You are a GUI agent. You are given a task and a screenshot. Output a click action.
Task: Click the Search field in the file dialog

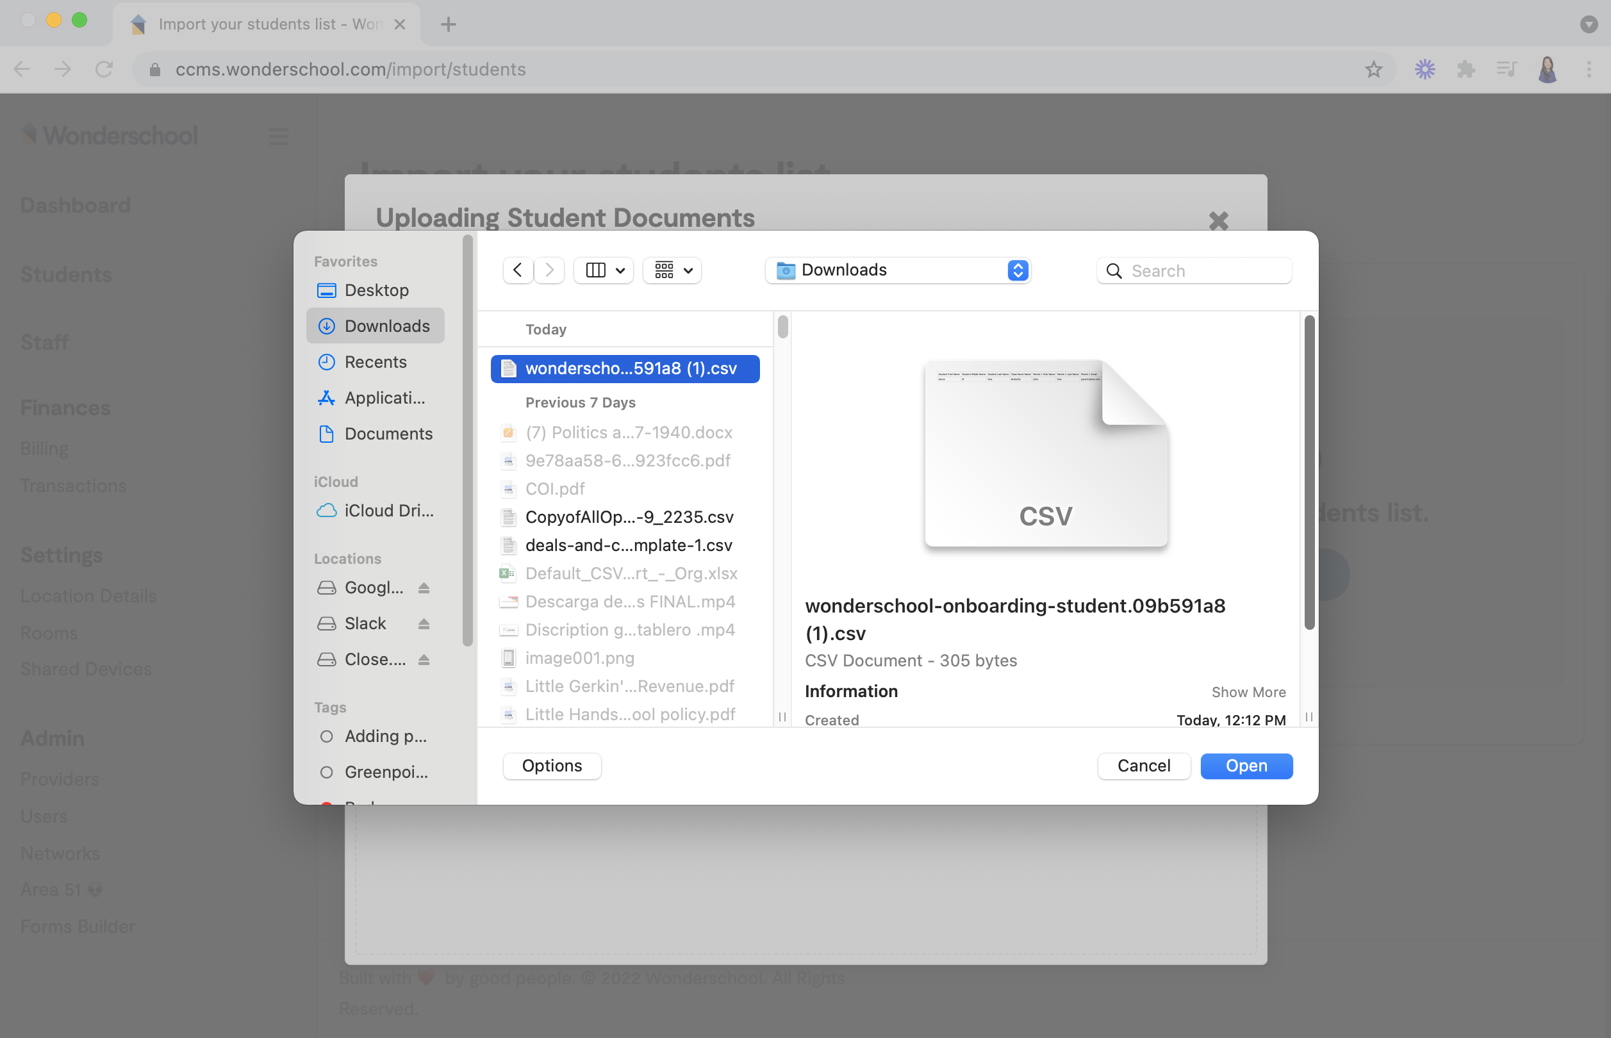tap(1194, 270)
